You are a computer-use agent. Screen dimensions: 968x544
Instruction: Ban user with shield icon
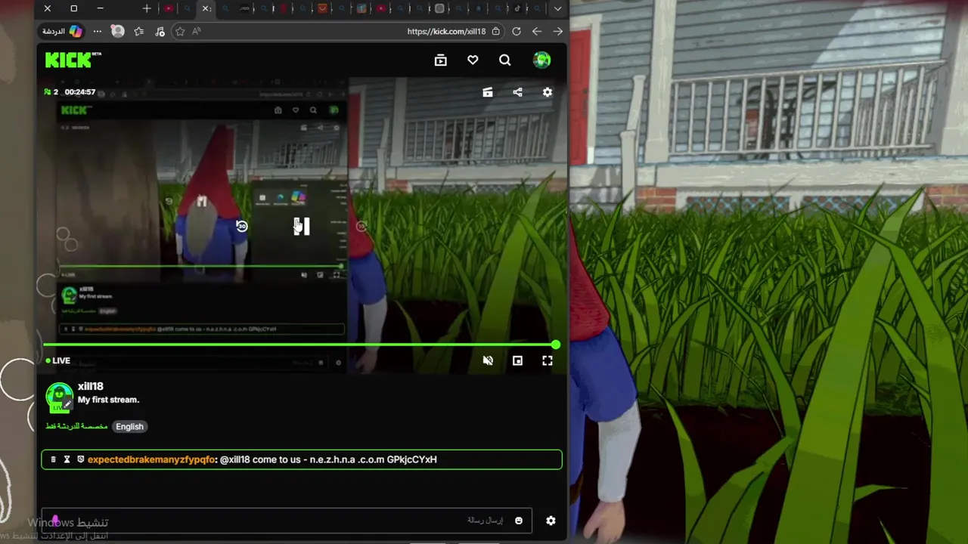coord(80,459)
